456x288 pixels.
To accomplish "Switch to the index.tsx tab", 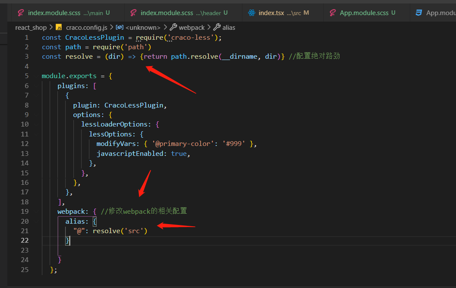I will click(x=282, y=13).
